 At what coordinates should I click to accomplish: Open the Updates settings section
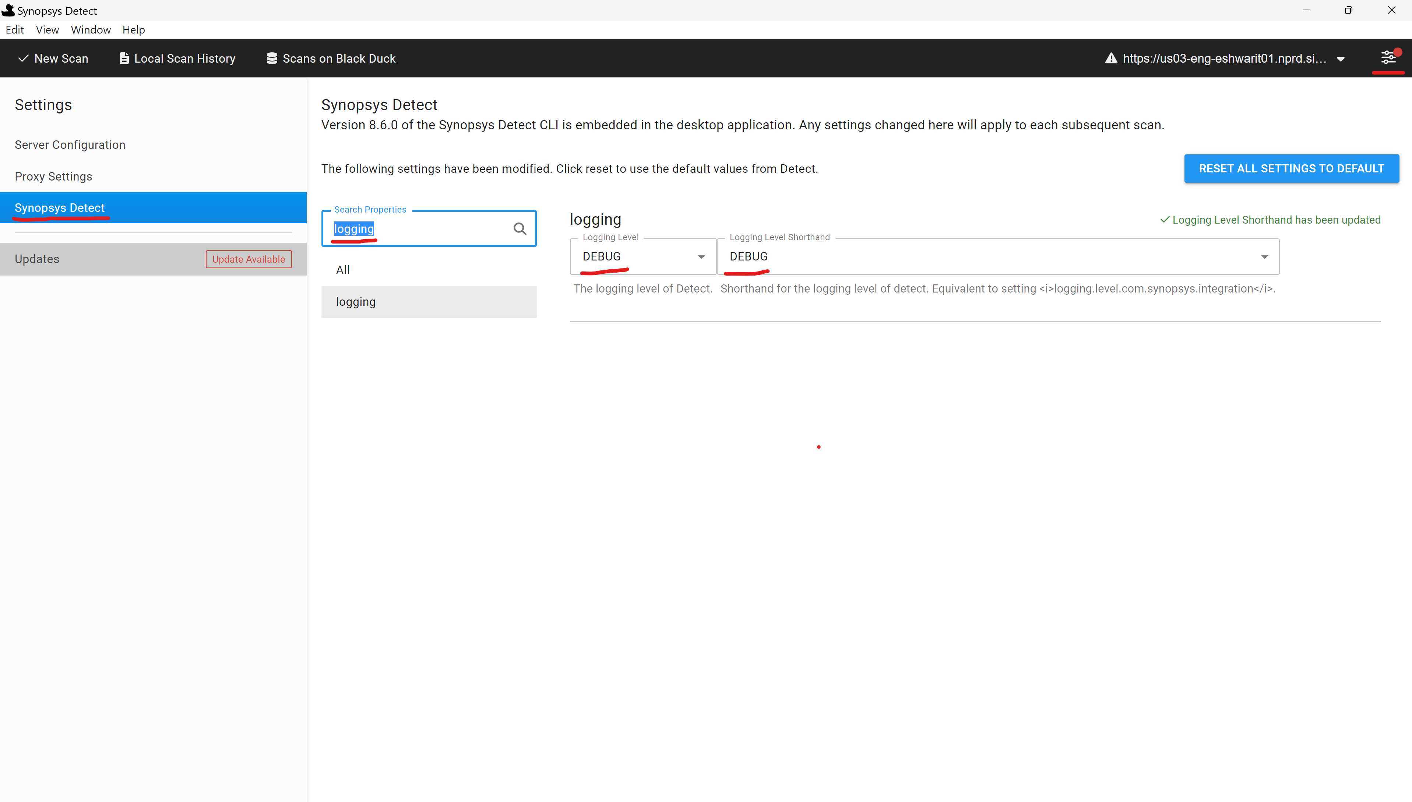click(x=153, y=259)
